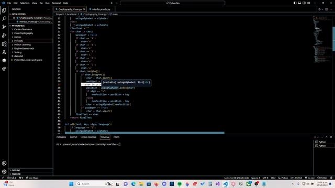Click the code minimap
The height and width of the screenshot is (188, 335).
(322, 40)
